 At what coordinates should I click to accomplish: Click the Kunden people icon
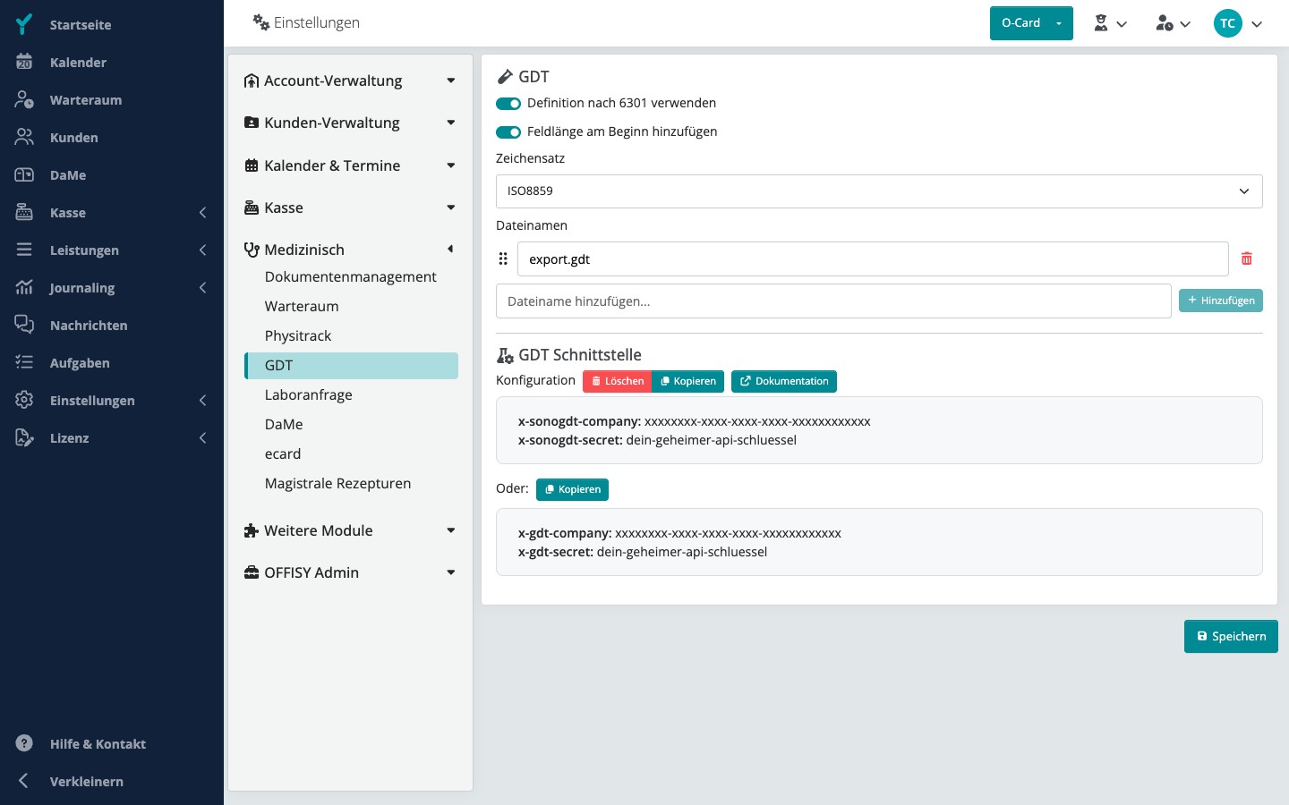24,137
